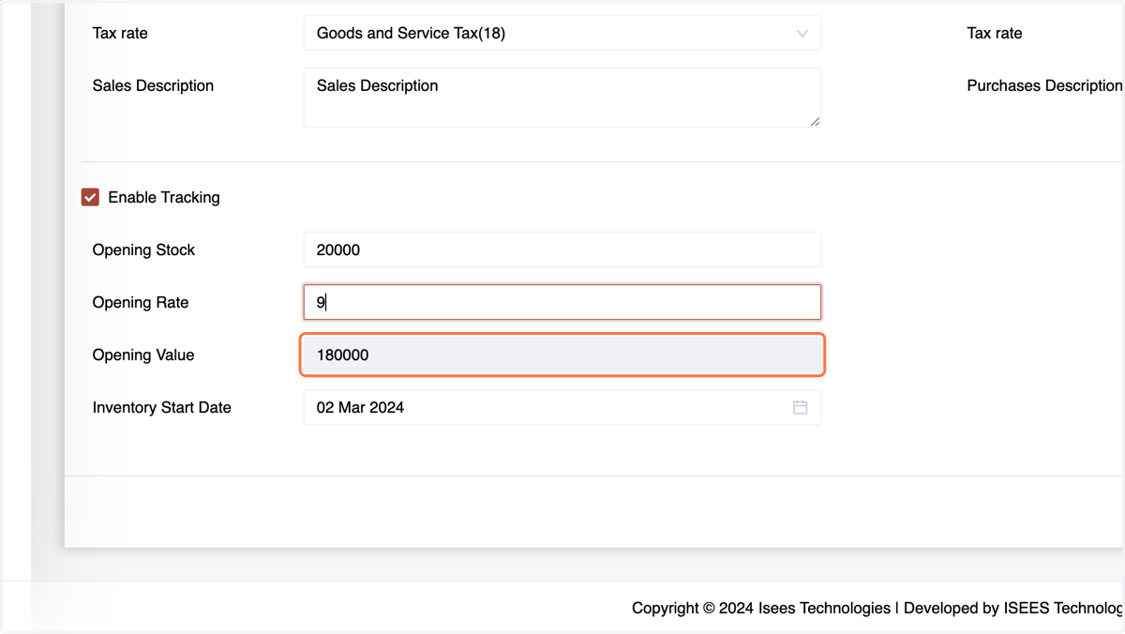
Task: Click the Opening Stock label
Action: click(x=143, y=249)
